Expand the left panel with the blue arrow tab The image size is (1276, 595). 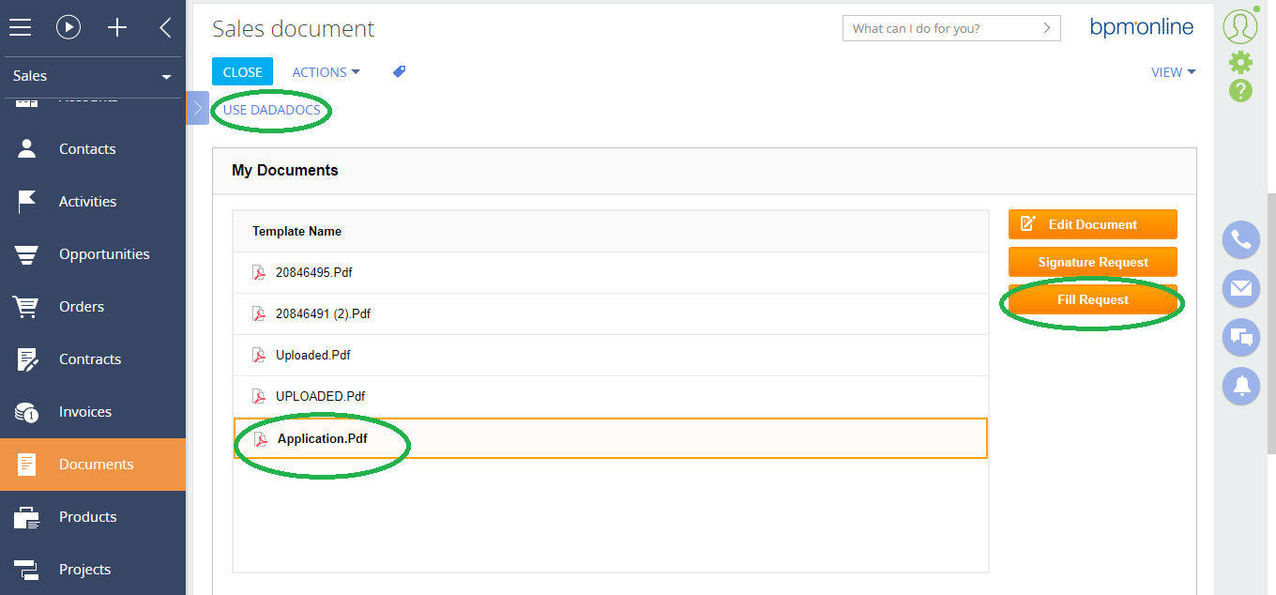tap(197, 108)
